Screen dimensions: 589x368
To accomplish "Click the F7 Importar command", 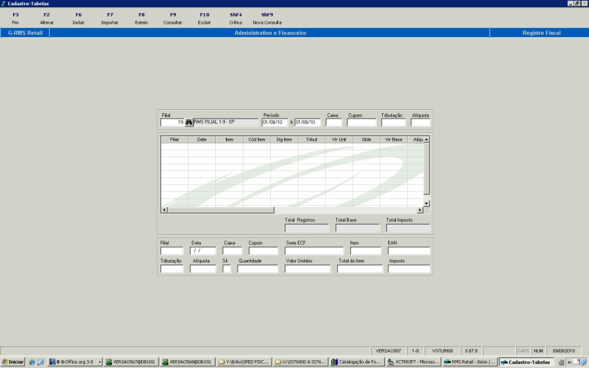I will [x=110, y=18].
